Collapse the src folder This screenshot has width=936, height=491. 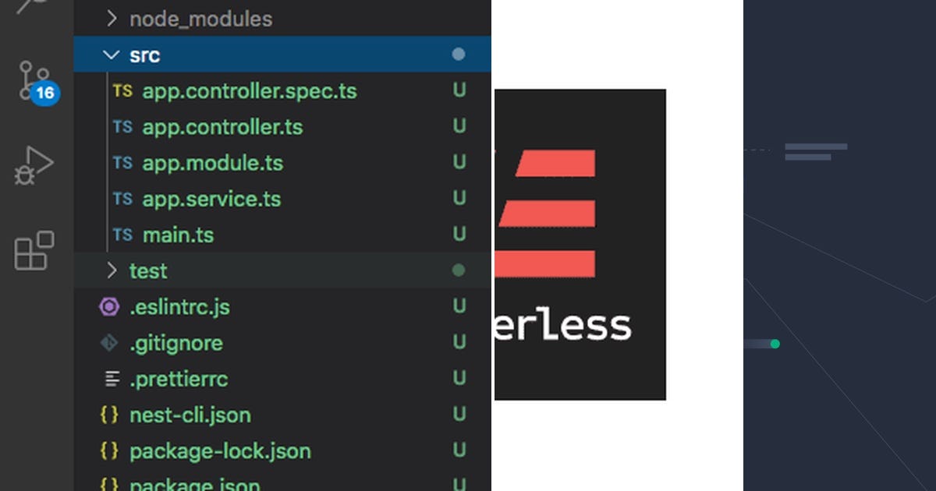[110, 55]
